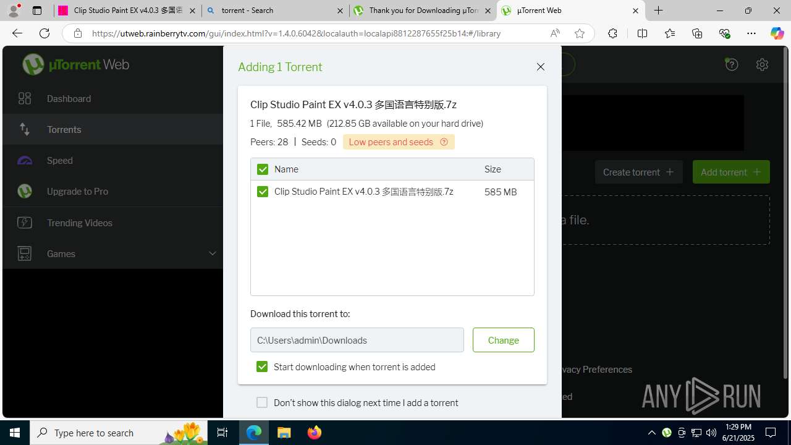Expand the Games chevron arrow

212,253
